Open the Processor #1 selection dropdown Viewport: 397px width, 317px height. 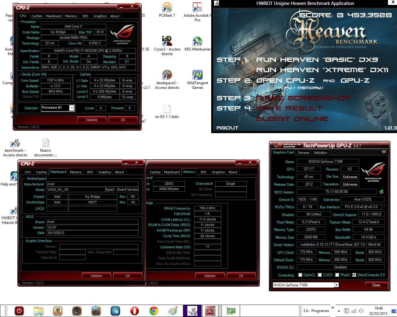(x=72, y=108)
